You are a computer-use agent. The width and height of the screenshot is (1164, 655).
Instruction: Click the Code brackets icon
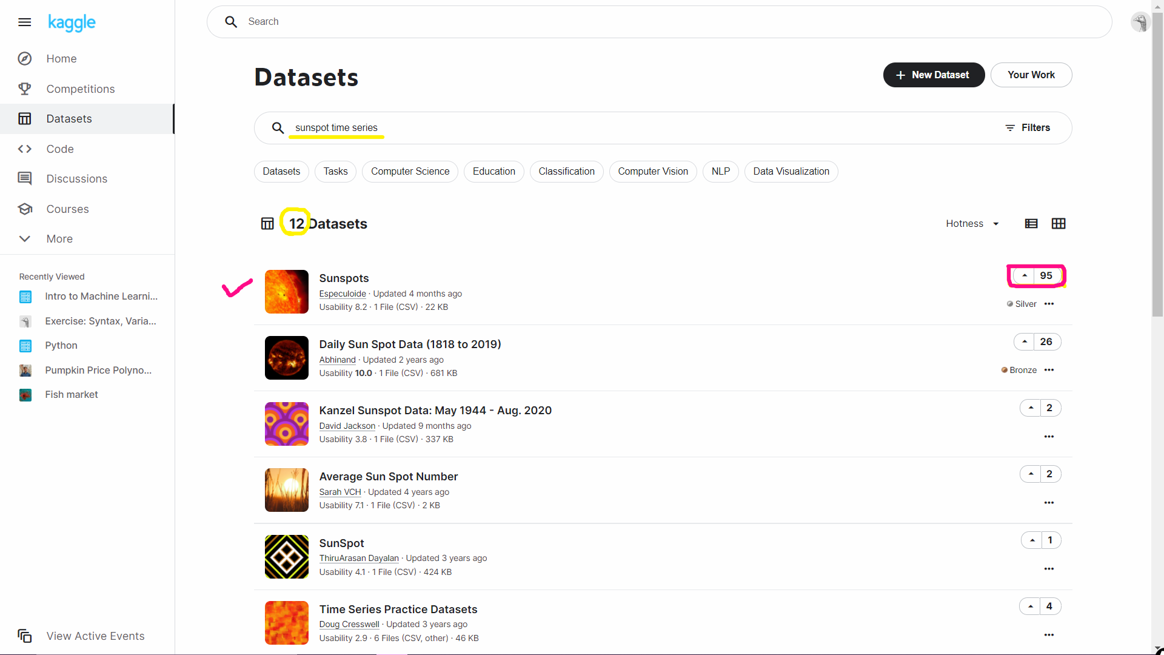click(x=25, y=149)
